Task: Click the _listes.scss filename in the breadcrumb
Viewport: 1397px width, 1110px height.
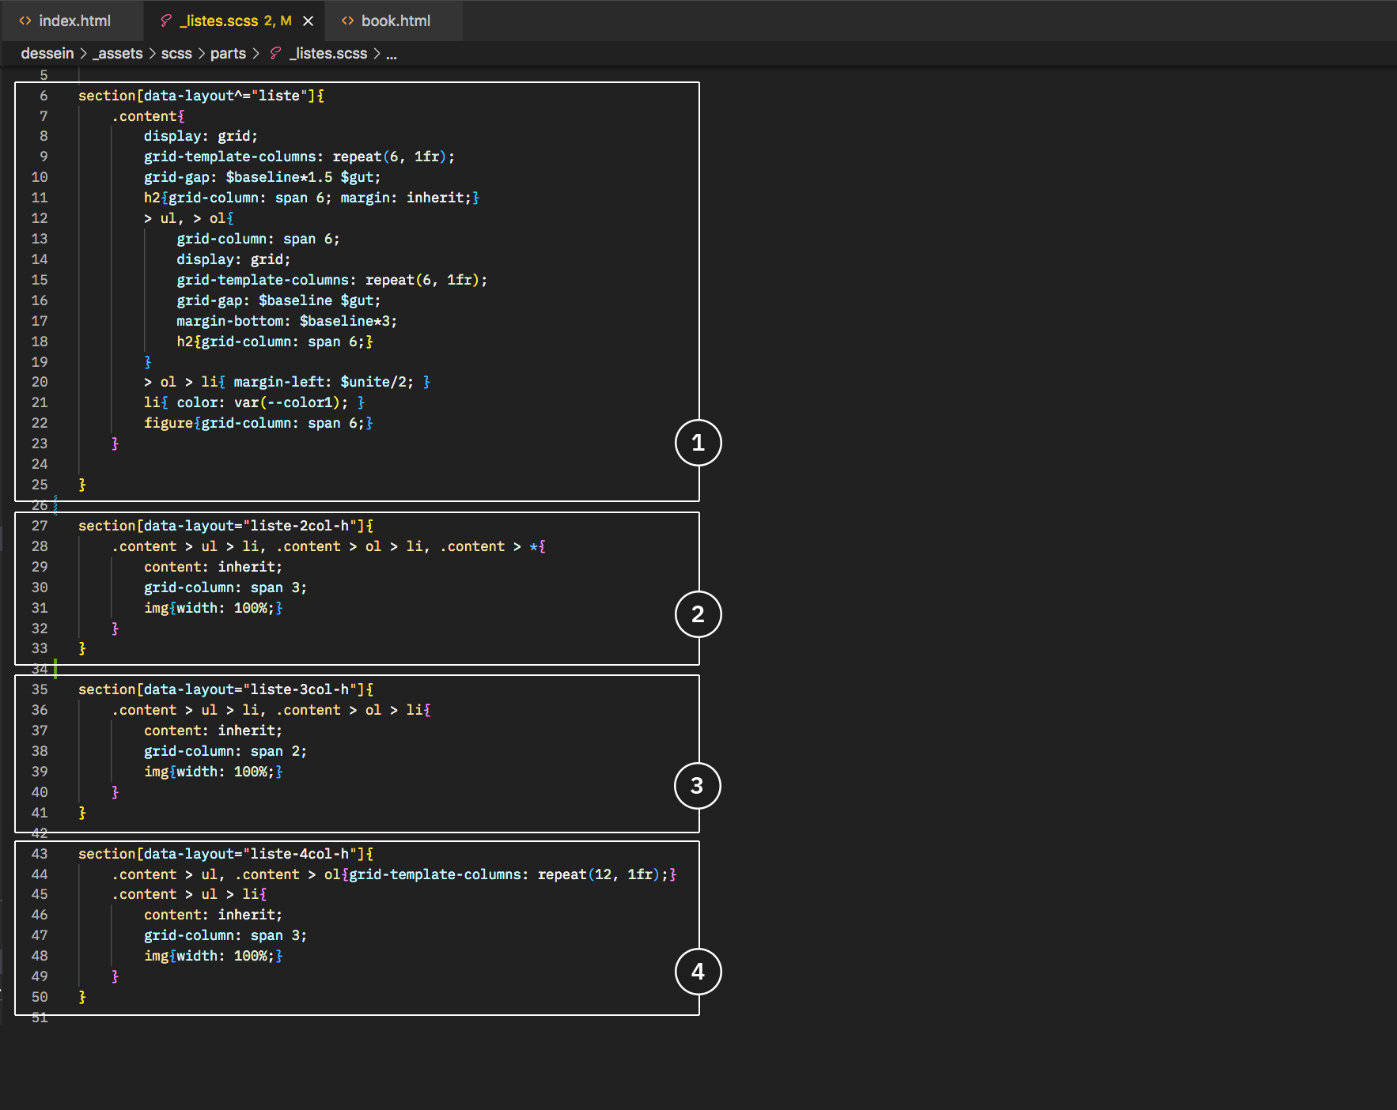Action: 328,53
